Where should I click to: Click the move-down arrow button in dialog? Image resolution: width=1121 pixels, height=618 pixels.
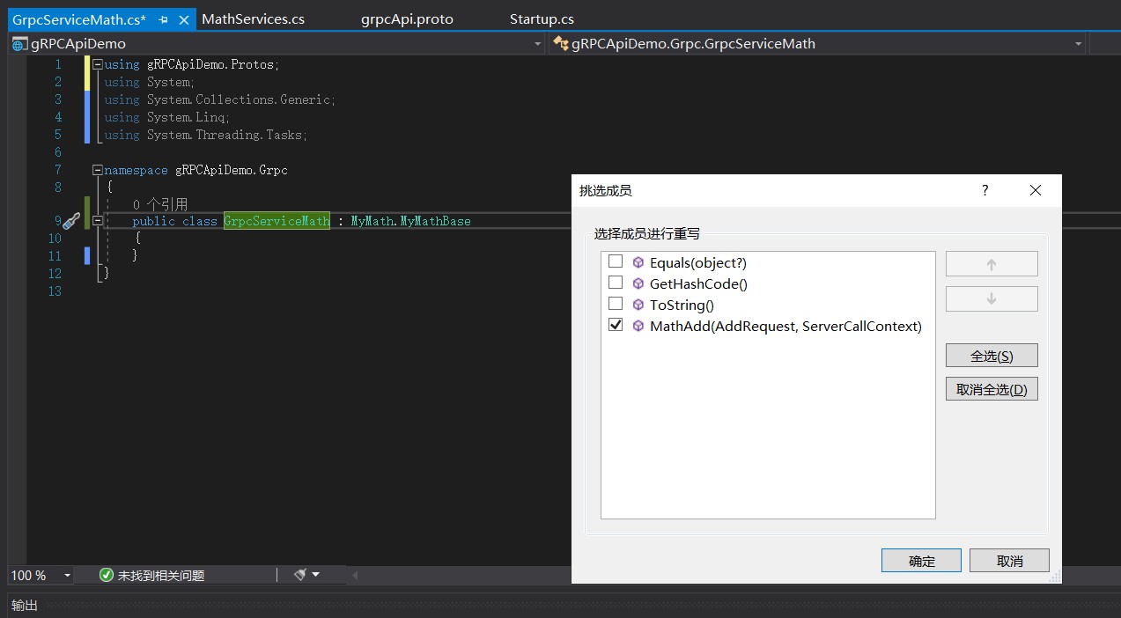click(991, 299)
